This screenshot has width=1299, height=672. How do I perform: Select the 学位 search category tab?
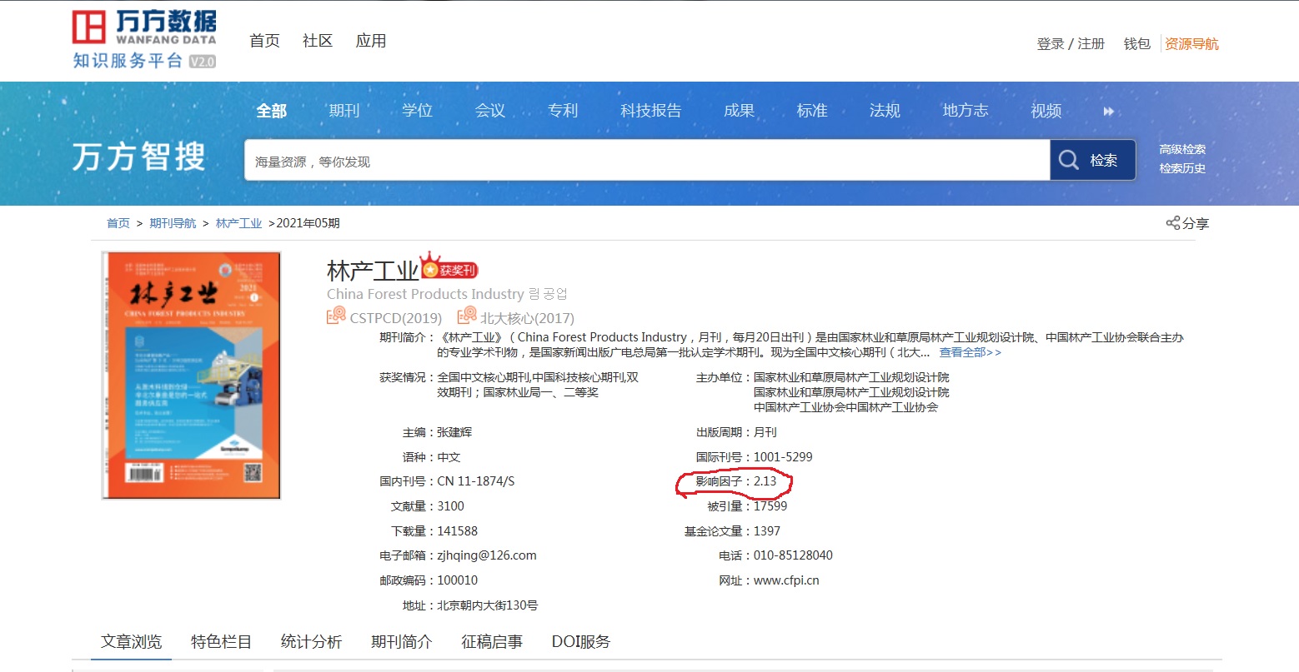point(417,111)
